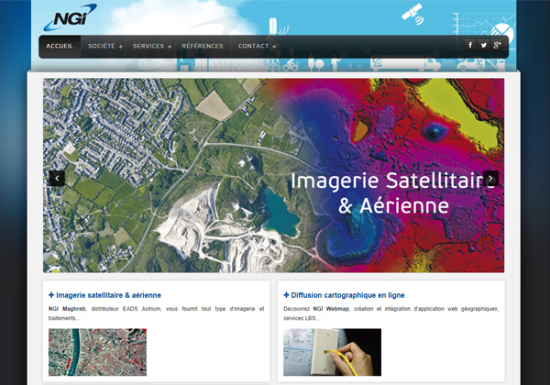Click the hand-with-pencil map thumbnail
This screenshot has width=550, height=385.
(x=332, y=352)
